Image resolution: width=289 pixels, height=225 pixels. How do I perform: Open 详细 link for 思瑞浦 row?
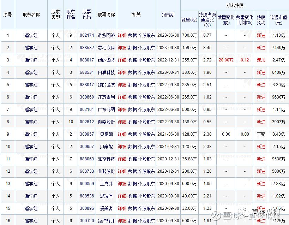tap(122, 196)
